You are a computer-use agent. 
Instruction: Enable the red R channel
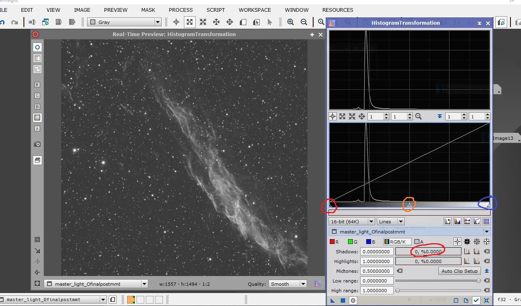(x=334, y=242)
